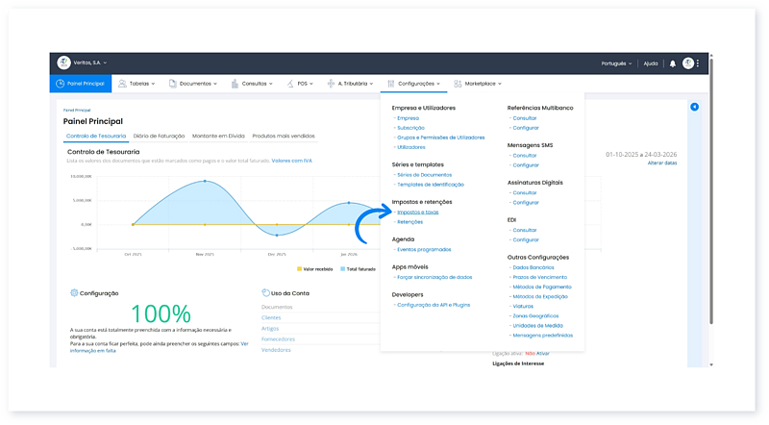Switch to Diário de Faturação tab
The width and height of the screenshot is (769, 425).
pyautogui.click(x=160, y=137)
